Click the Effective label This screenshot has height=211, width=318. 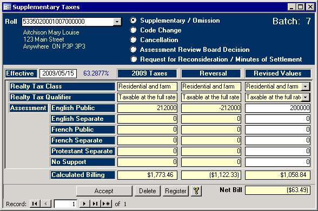[x=21, y=73]
